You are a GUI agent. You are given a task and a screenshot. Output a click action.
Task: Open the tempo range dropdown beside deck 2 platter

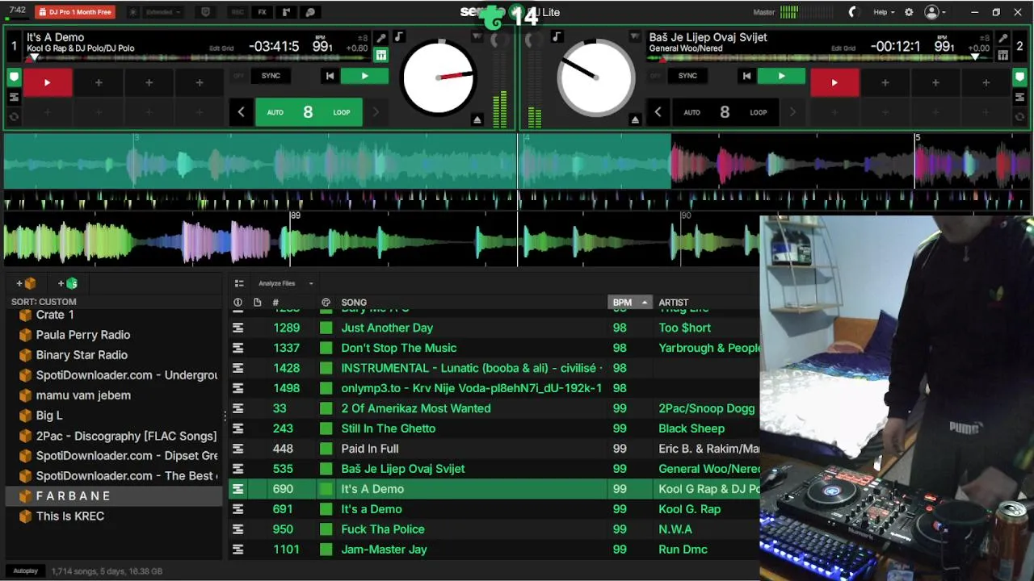(634, 37)
